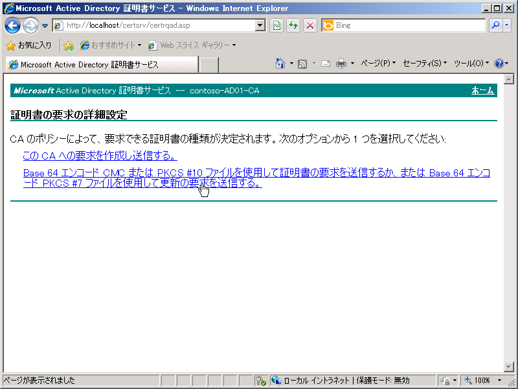Click the add to favorites bar star icon
Image resolution: width=518 pixels, height=389 pixels.
pyautogui.click(x=69, y=45)
